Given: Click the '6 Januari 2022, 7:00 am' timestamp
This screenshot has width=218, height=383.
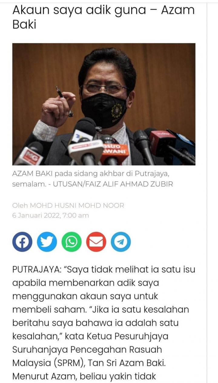Looking at the screenshot, I should point(51,216).
